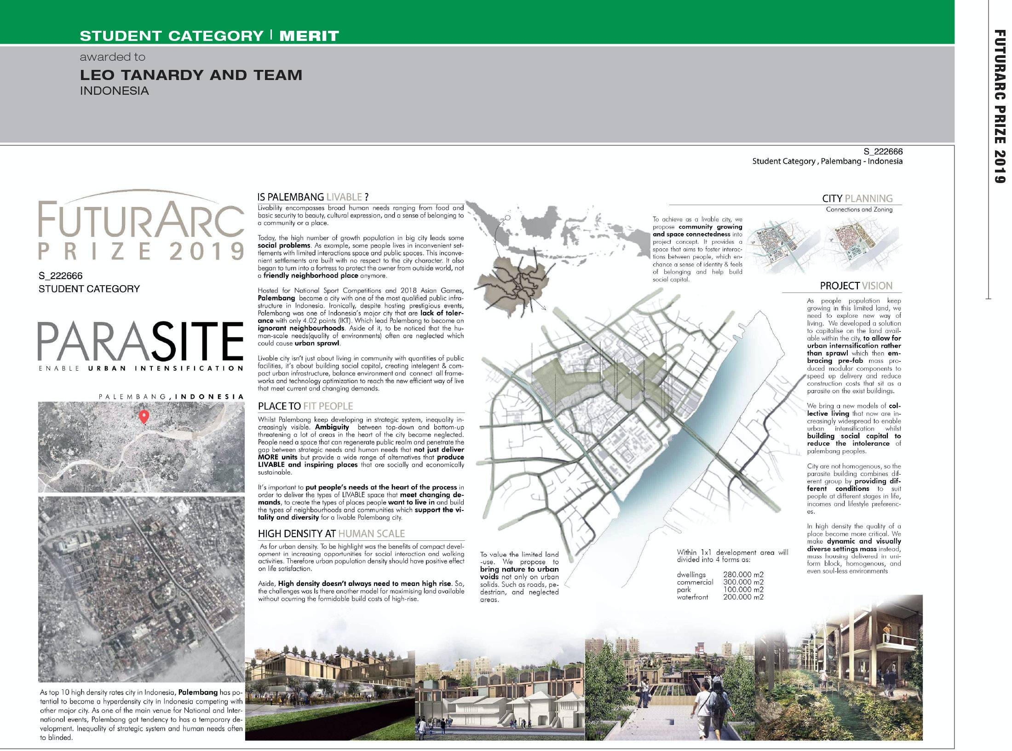Viewport: 1012px width, 751px height.
Task: Click the 'INDONESIA' text under team name
Action: click(x=115, y=91)
